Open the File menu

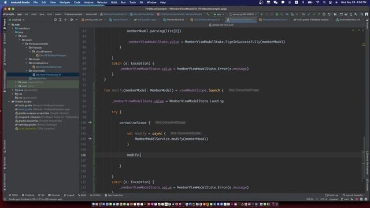coord(35,2)
